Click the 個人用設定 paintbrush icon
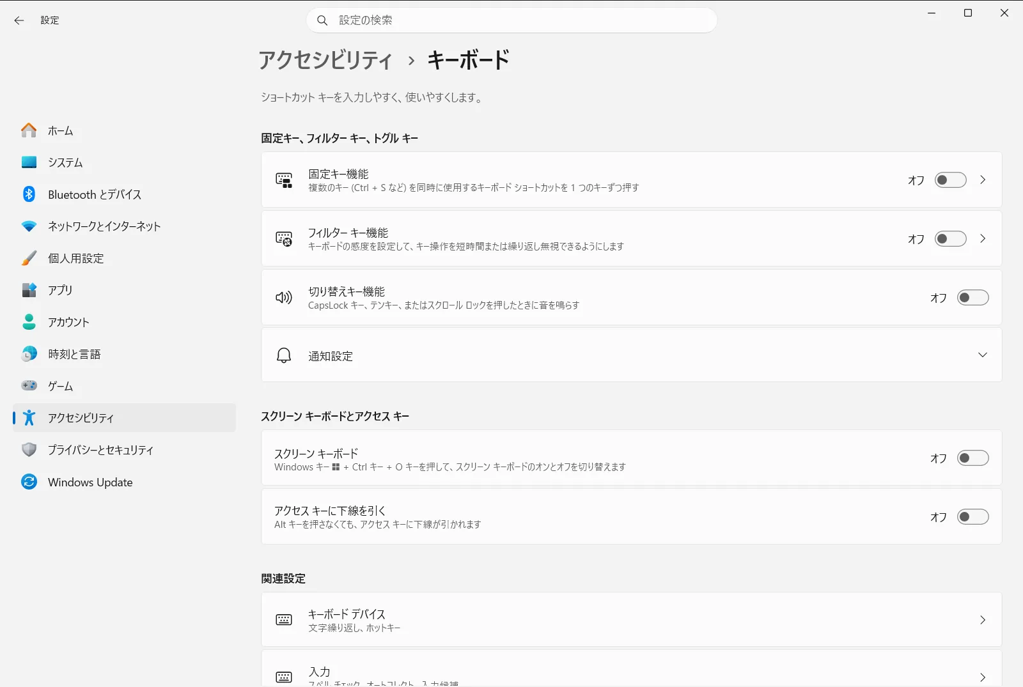Viewport: 1023px width, 687px height. click(29, 258)
